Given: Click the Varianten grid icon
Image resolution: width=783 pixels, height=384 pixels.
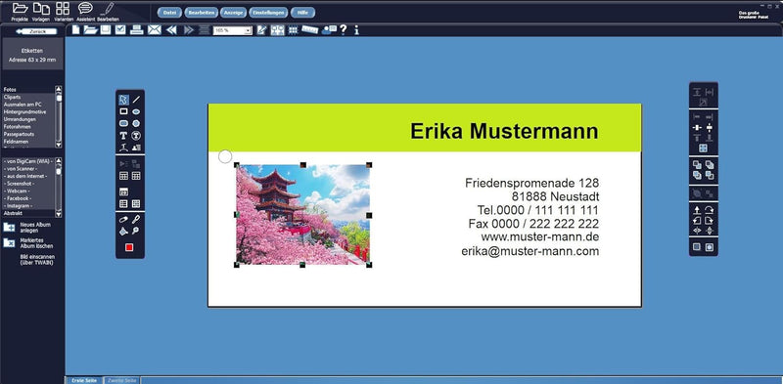Looking at the screenshot, I should point(63,8).
